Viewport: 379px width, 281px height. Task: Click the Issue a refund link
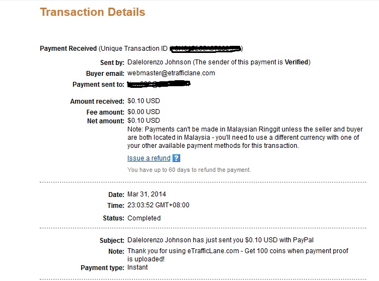tap(149, 158)
